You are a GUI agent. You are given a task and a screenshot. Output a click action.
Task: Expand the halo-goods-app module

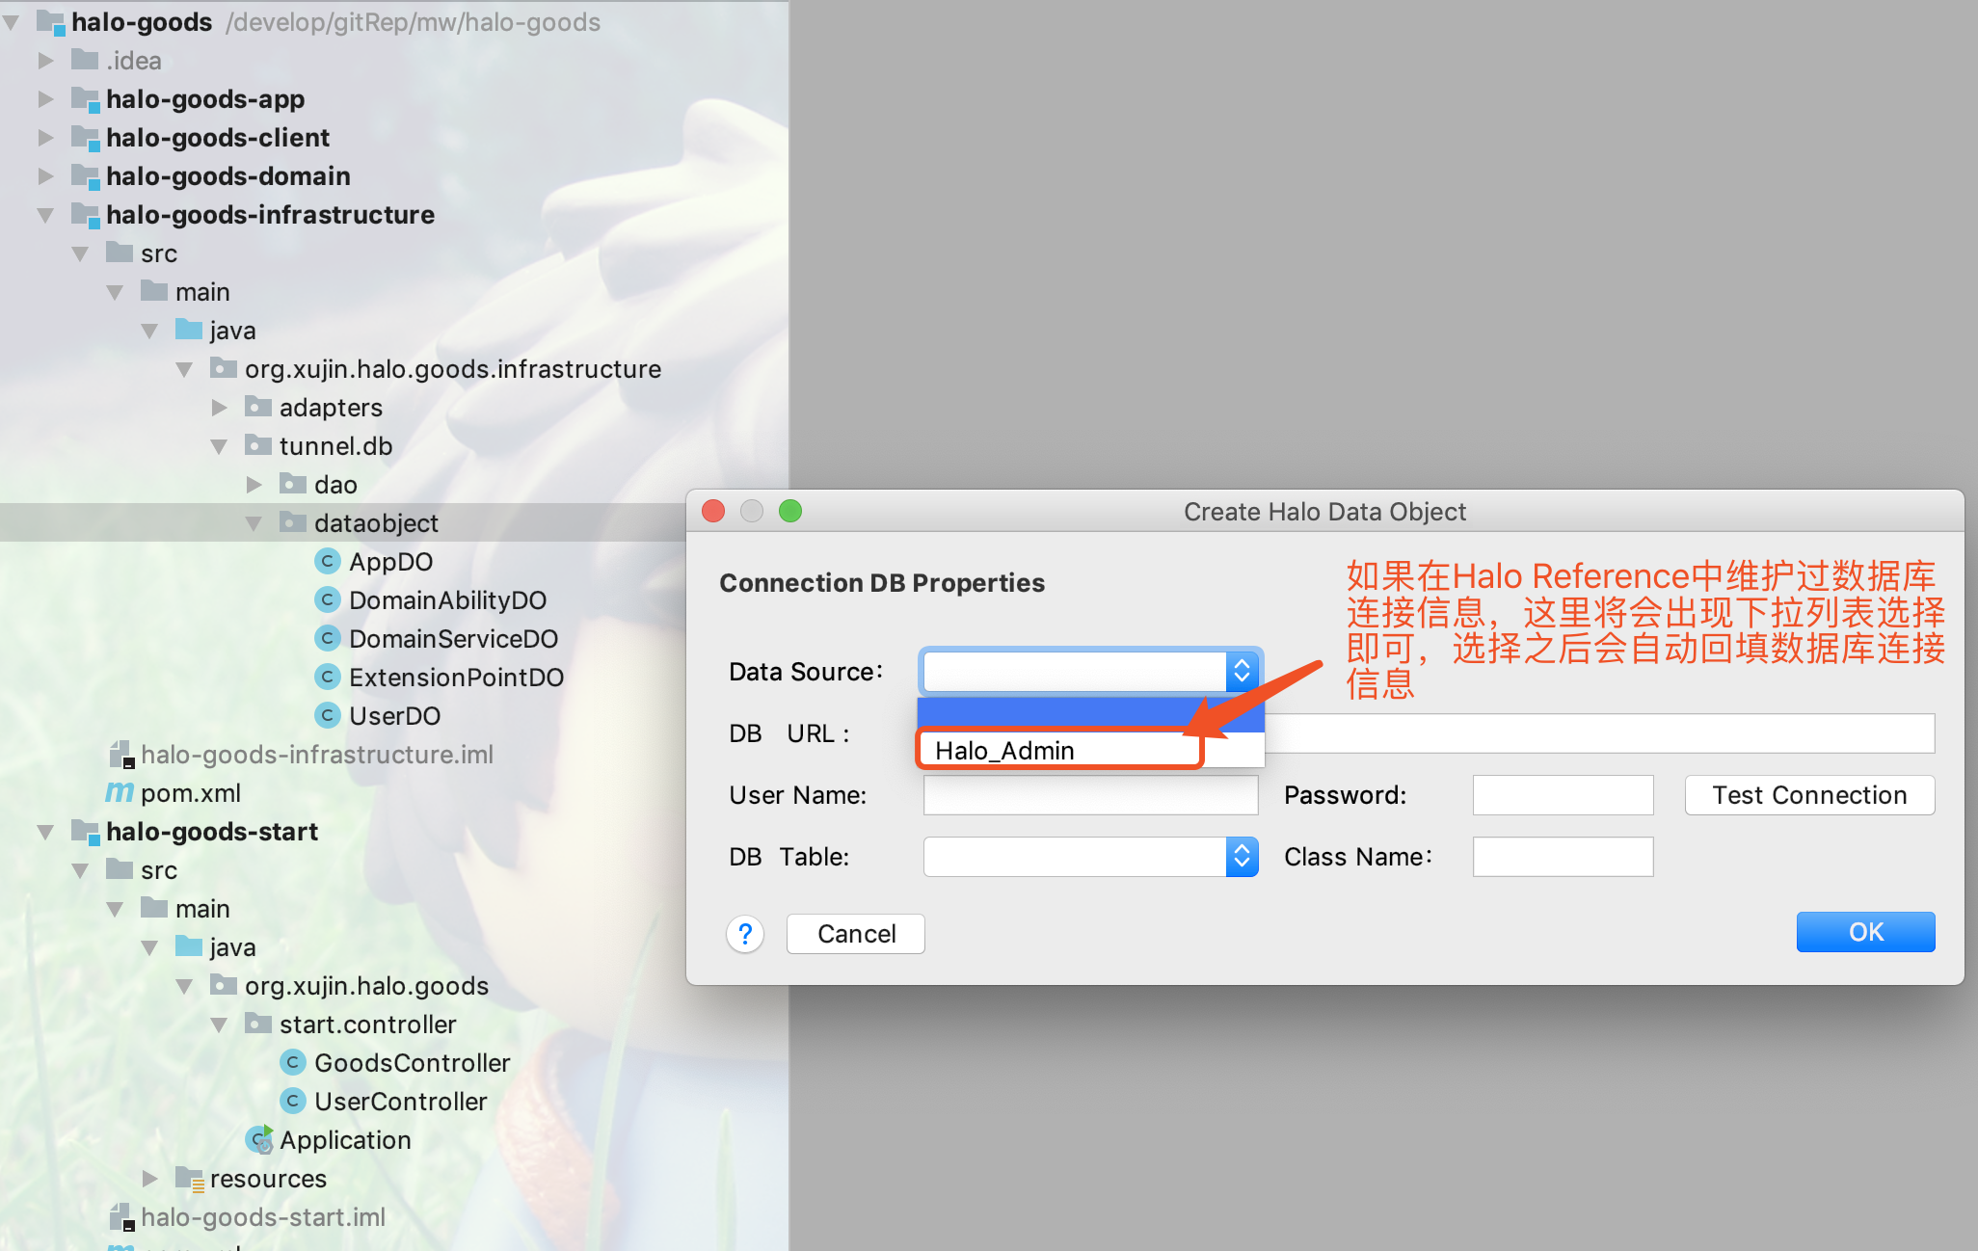(x=45, y=98)
